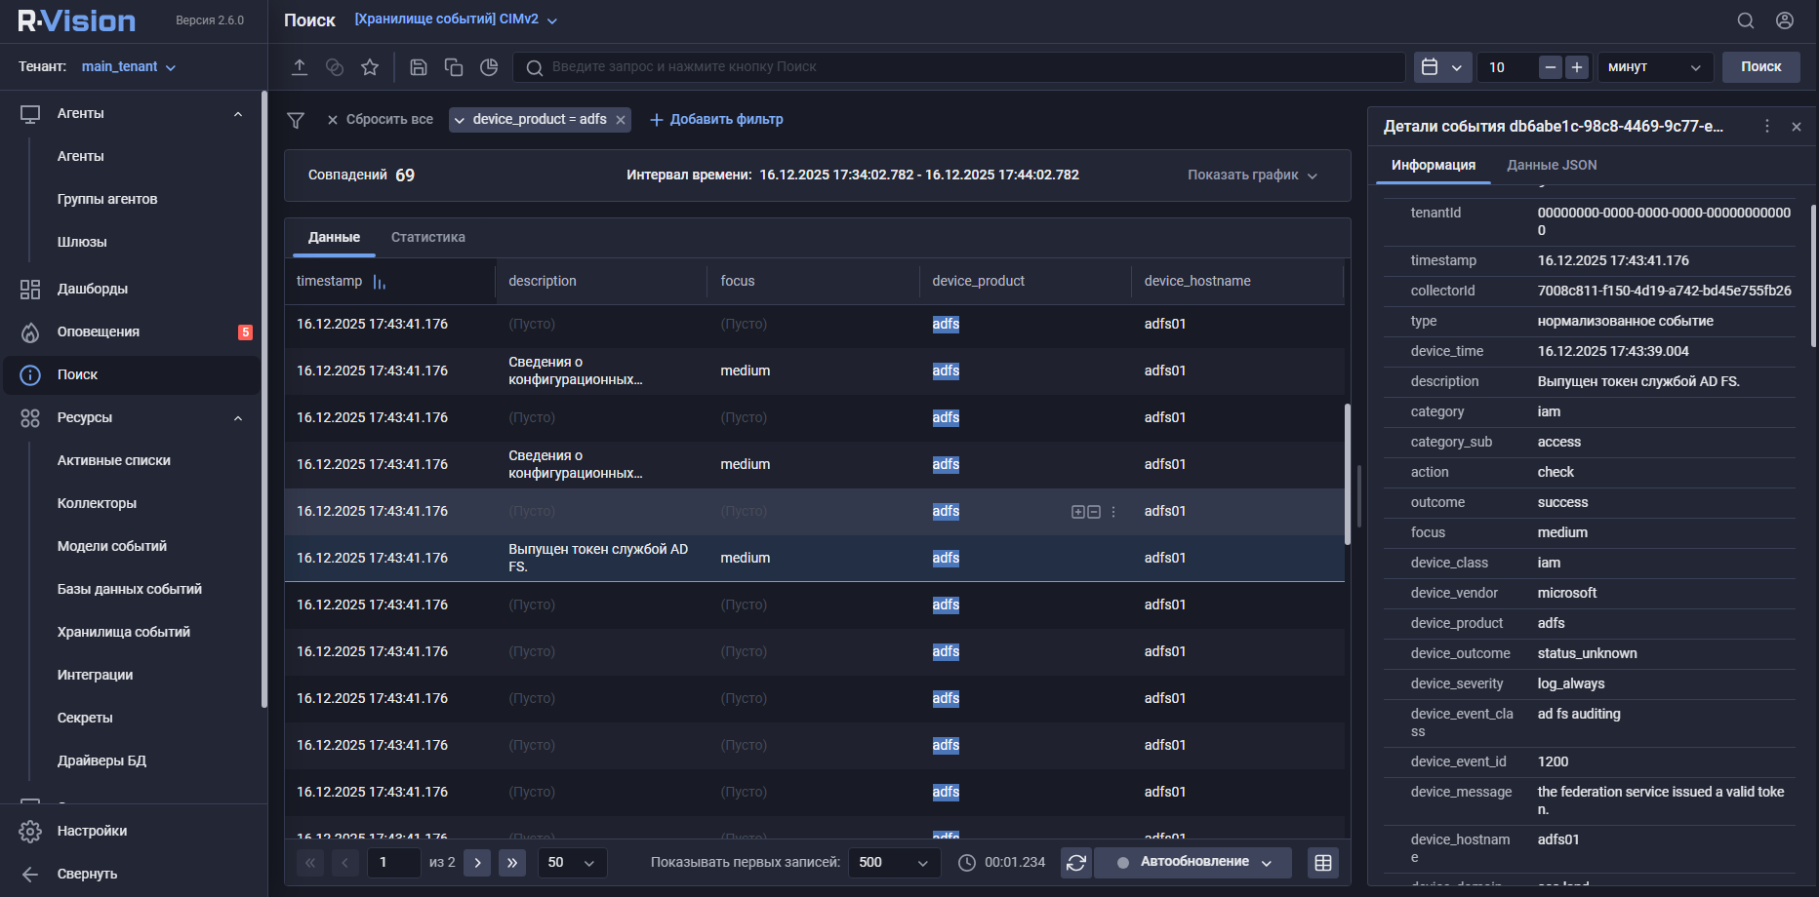Open the filter funnel icon
Screen dimensions: 1819x897
click(296, 120)
